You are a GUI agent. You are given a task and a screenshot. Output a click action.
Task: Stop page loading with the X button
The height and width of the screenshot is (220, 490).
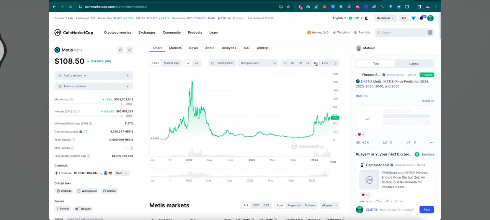point(71,6)
